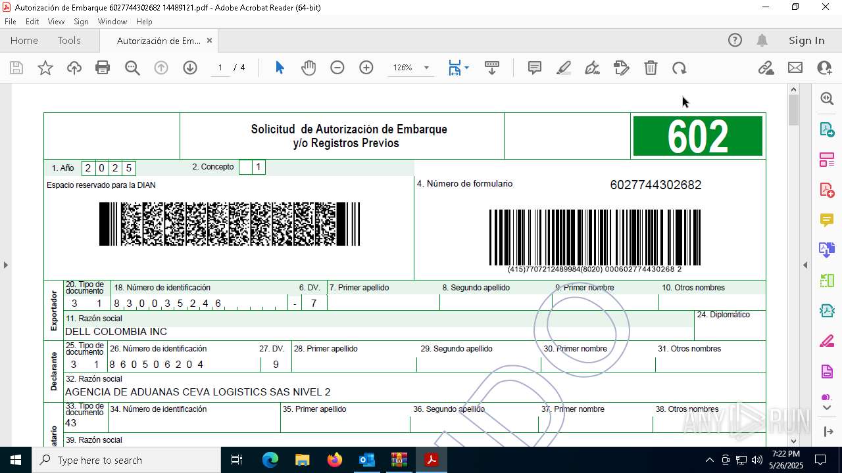Bookmark file with the star icon

[x=45, y=68]
